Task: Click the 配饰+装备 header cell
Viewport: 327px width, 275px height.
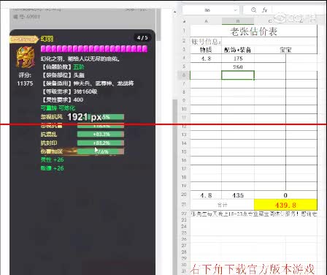Action: tap(238, 50)
